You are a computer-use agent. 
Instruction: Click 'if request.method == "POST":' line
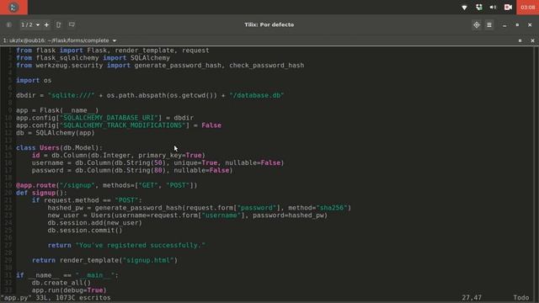87,200
